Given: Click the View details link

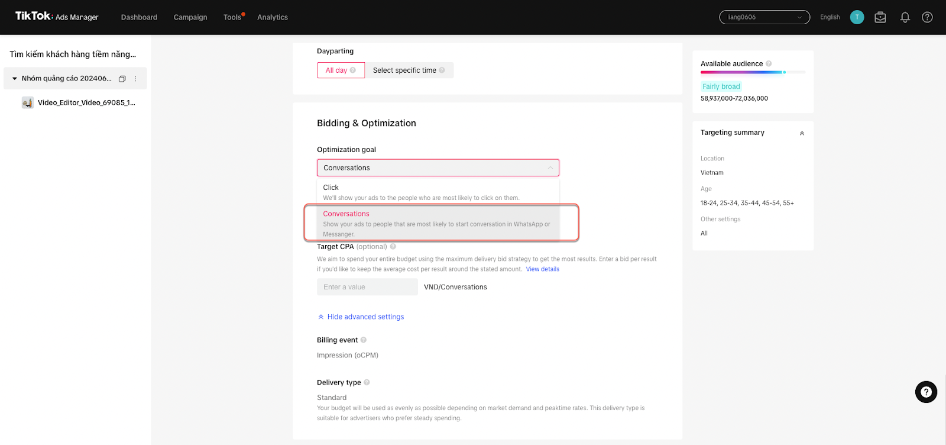Looking at the screenshot, I should point(542,269).
